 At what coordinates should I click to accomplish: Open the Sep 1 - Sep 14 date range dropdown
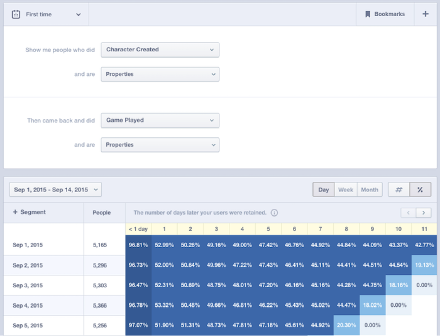(x=55, y=189)
